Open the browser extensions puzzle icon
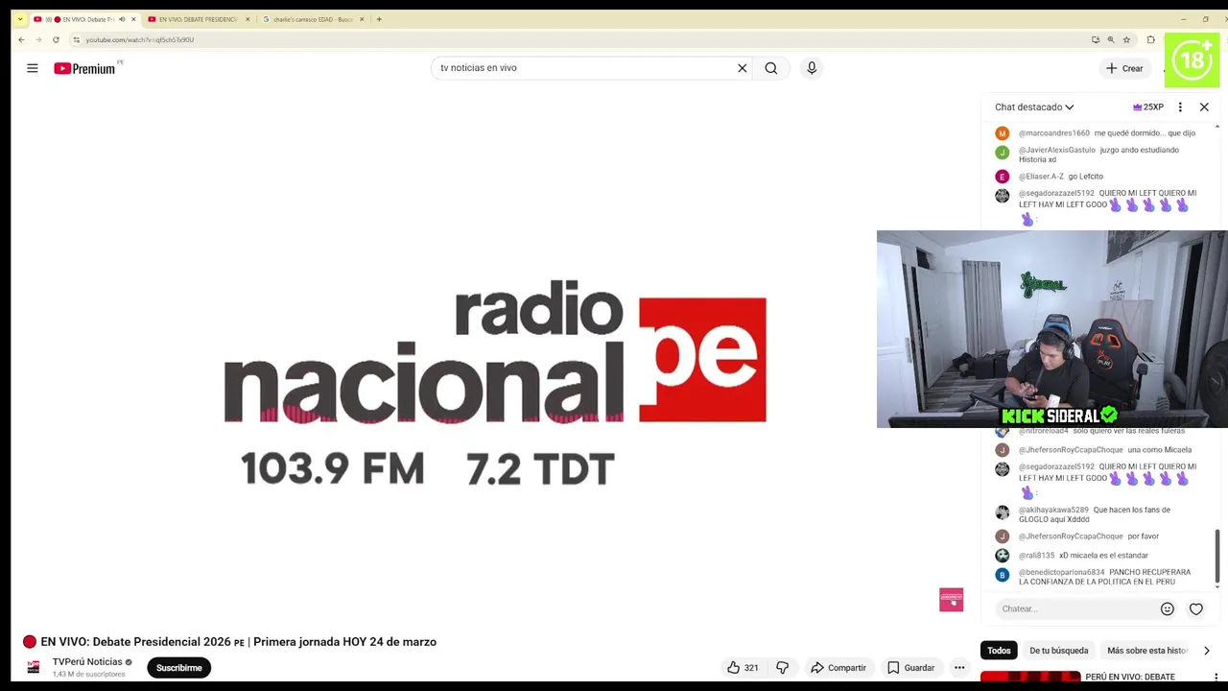Screen dimensions: 1228x691 coord(1151,39)
